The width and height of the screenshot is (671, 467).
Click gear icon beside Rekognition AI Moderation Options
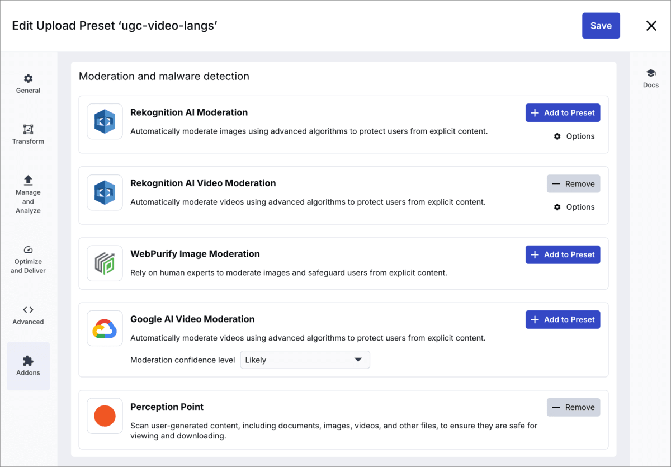tap(557, 136)
